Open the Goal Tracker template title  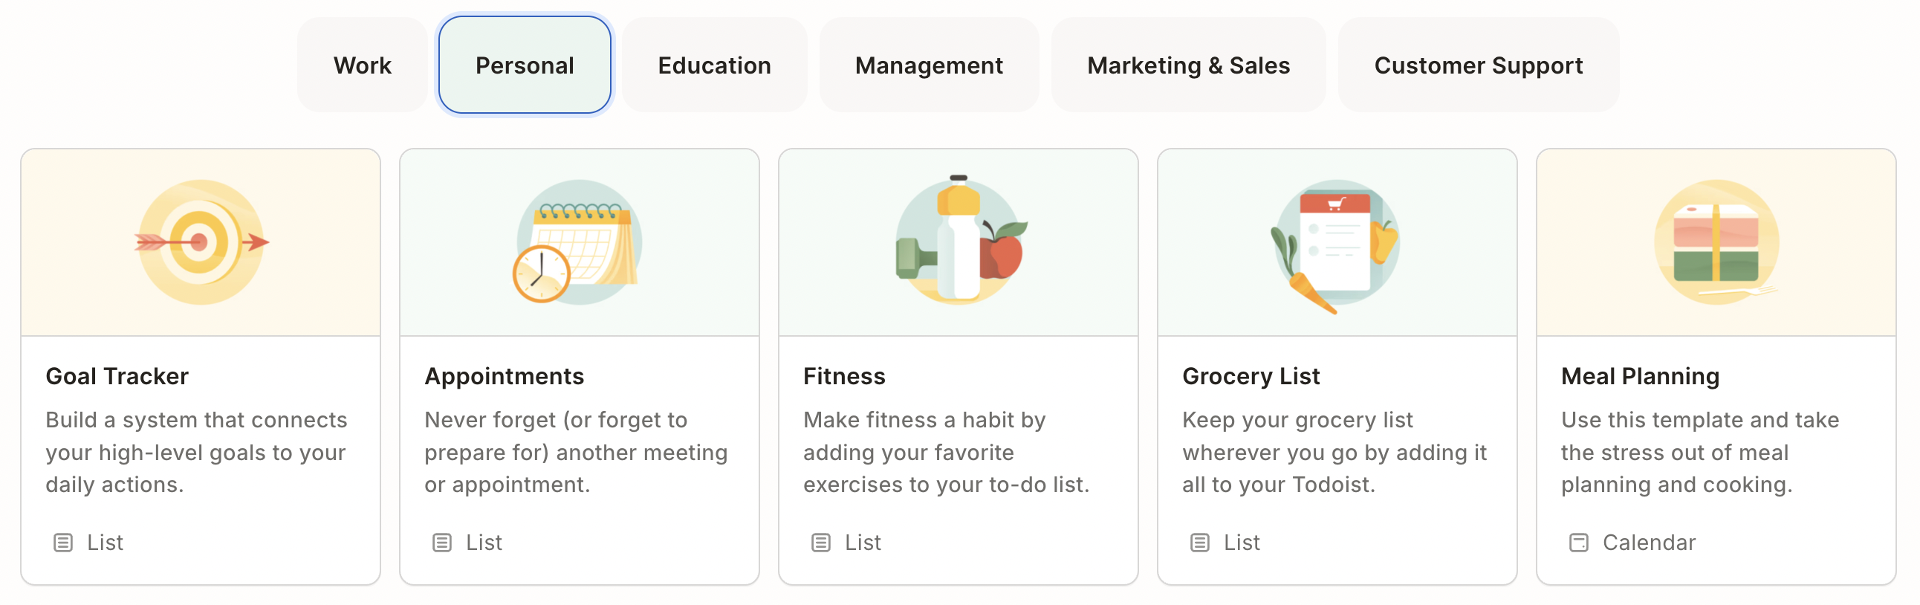pos(117,376)
